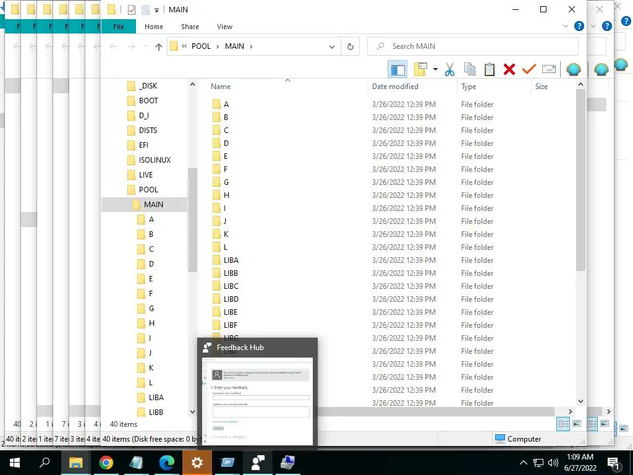The image size is (633, 475).
Task: Go up one folder level arrow
Action: (159, 46)
